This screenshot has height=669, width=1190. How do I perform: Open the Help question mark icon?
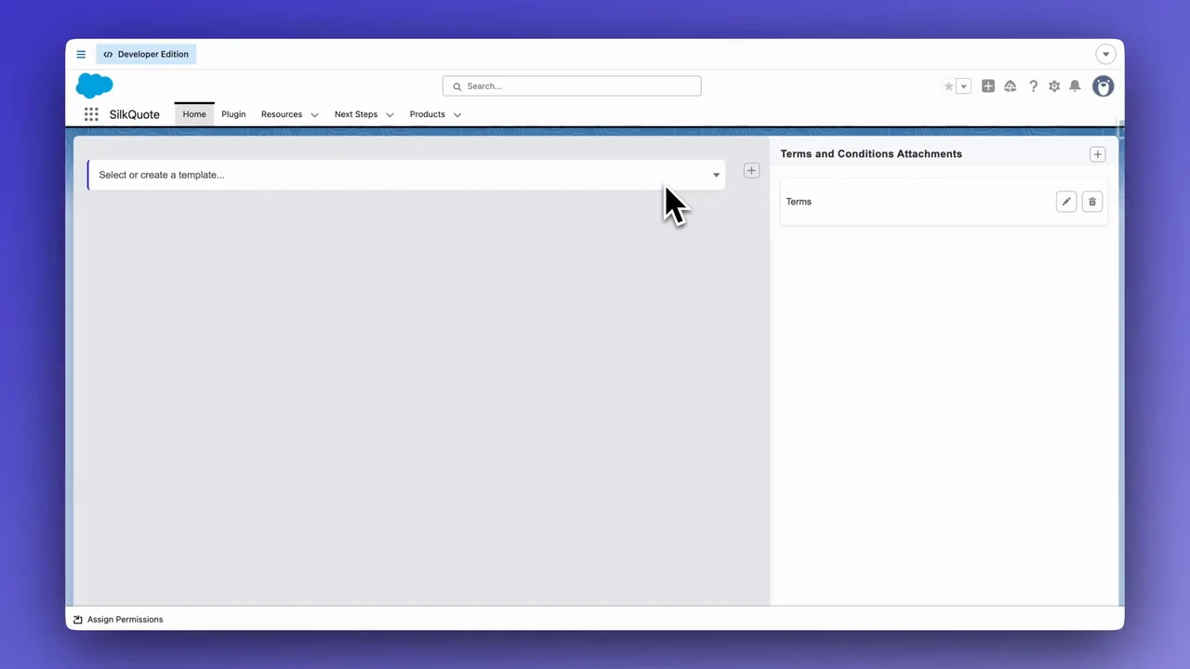[1033, 86]
